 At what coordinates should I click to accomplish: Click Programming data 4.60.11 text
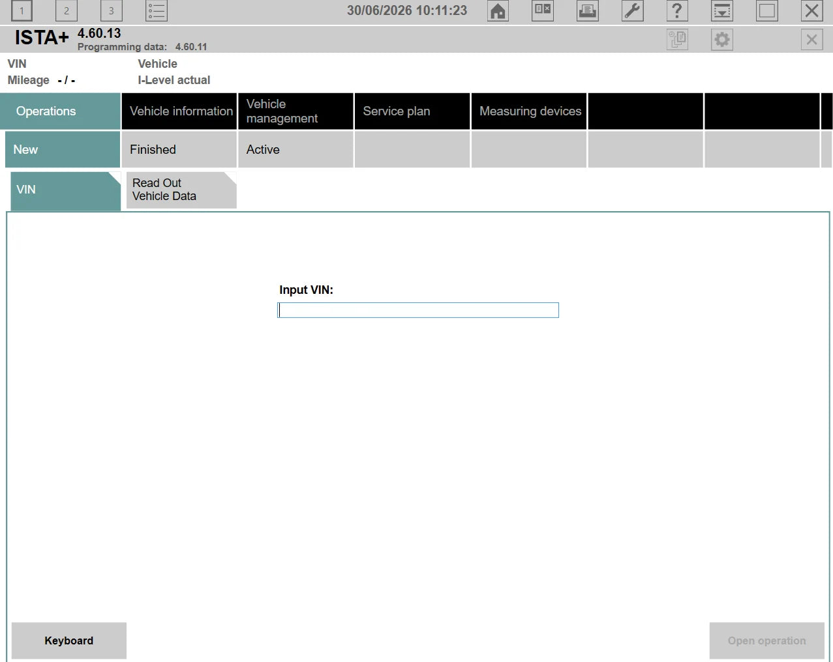pyautogui.click(x=142, y=47)
